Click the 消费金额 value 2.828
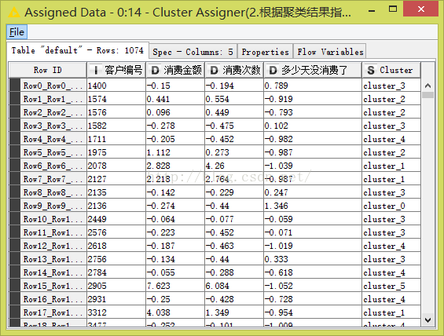444x336 pixels. [175, 166]
